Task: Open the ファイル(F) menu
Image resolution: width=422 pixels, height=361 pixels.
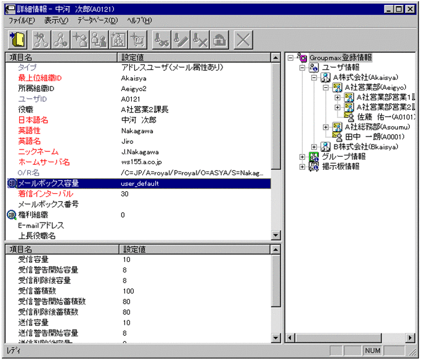Action: [x=22, y=20]
